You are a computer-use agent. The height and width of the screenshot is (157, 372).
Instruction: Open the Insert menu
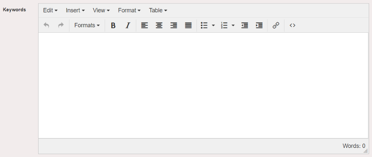pyautogui.click(x=75, y=11)
